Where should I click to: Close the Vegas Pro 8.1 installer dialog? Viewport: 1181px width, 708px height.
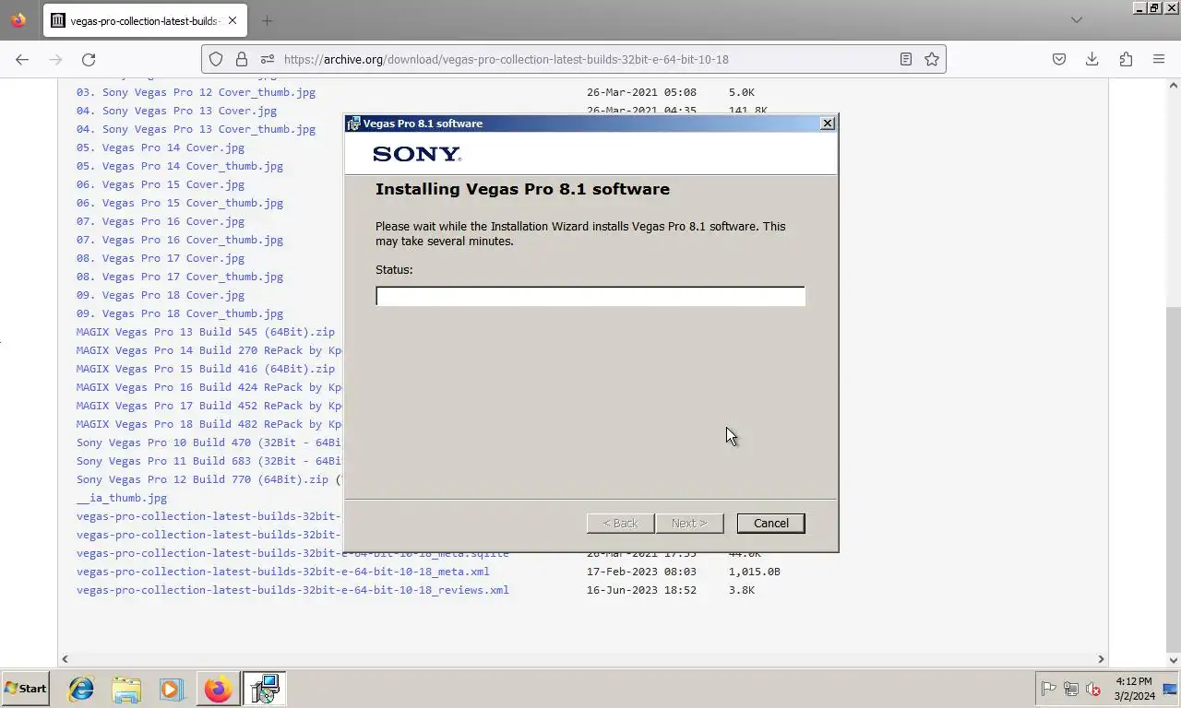(x=828, y=123)
